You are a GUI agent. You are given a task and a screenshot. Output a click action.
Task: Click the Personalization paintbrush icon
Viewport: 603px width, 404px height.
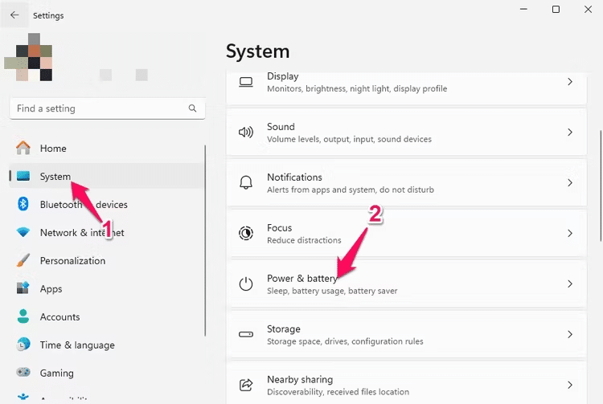(23, 261)
